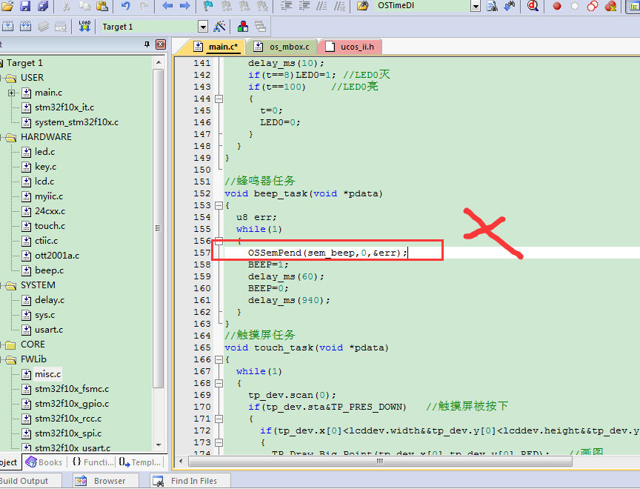Image resolution: width=640 pixels, height=489 pixels.
Task: Click the incremental find icon with the down arrow
Action: pos(510,6)
